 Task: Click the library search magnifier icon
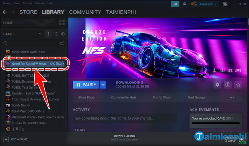[6, 43]
